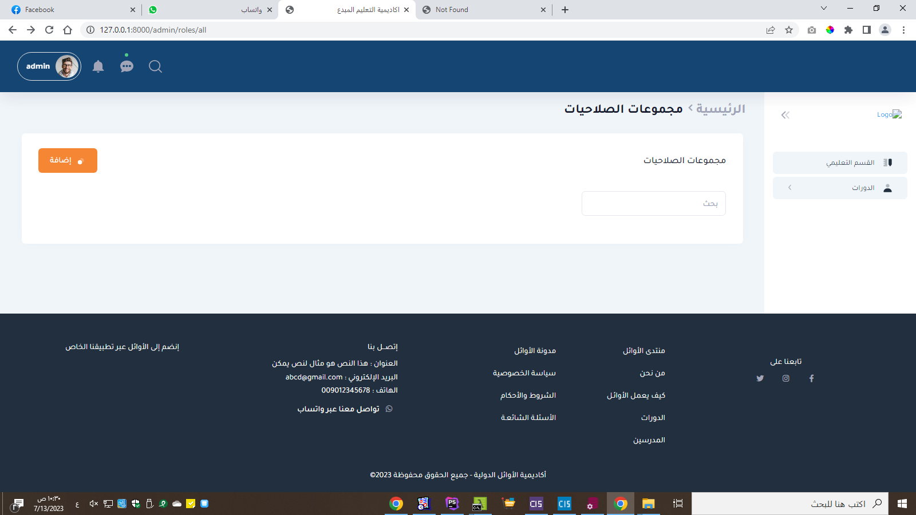The height and width of the screenshot is (515, 916).
Task: Open PhpStorm from the taskbar
Action: pos(452,504)
